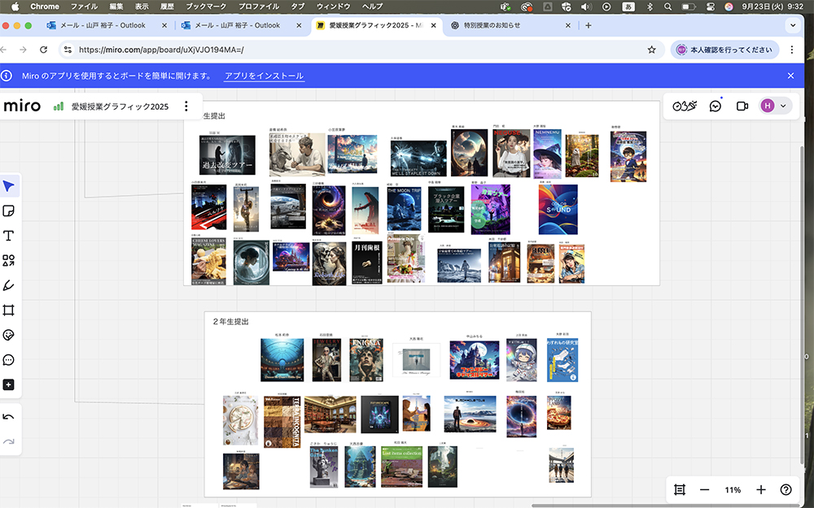The width and height of the screenshot is (814, 508).
Task: Zoom in with the plus button
Action: pos(761,490)
